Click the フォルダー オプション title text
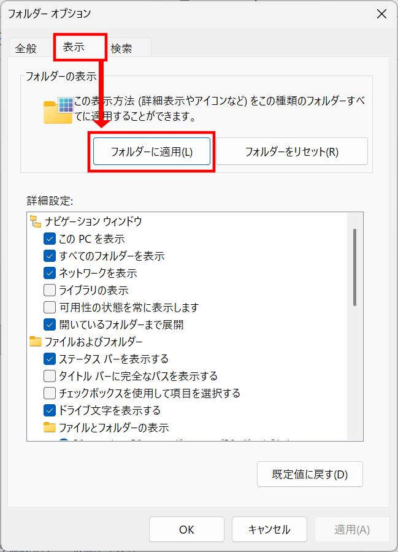This screenshot has width=398, height=552. (49, 13)
